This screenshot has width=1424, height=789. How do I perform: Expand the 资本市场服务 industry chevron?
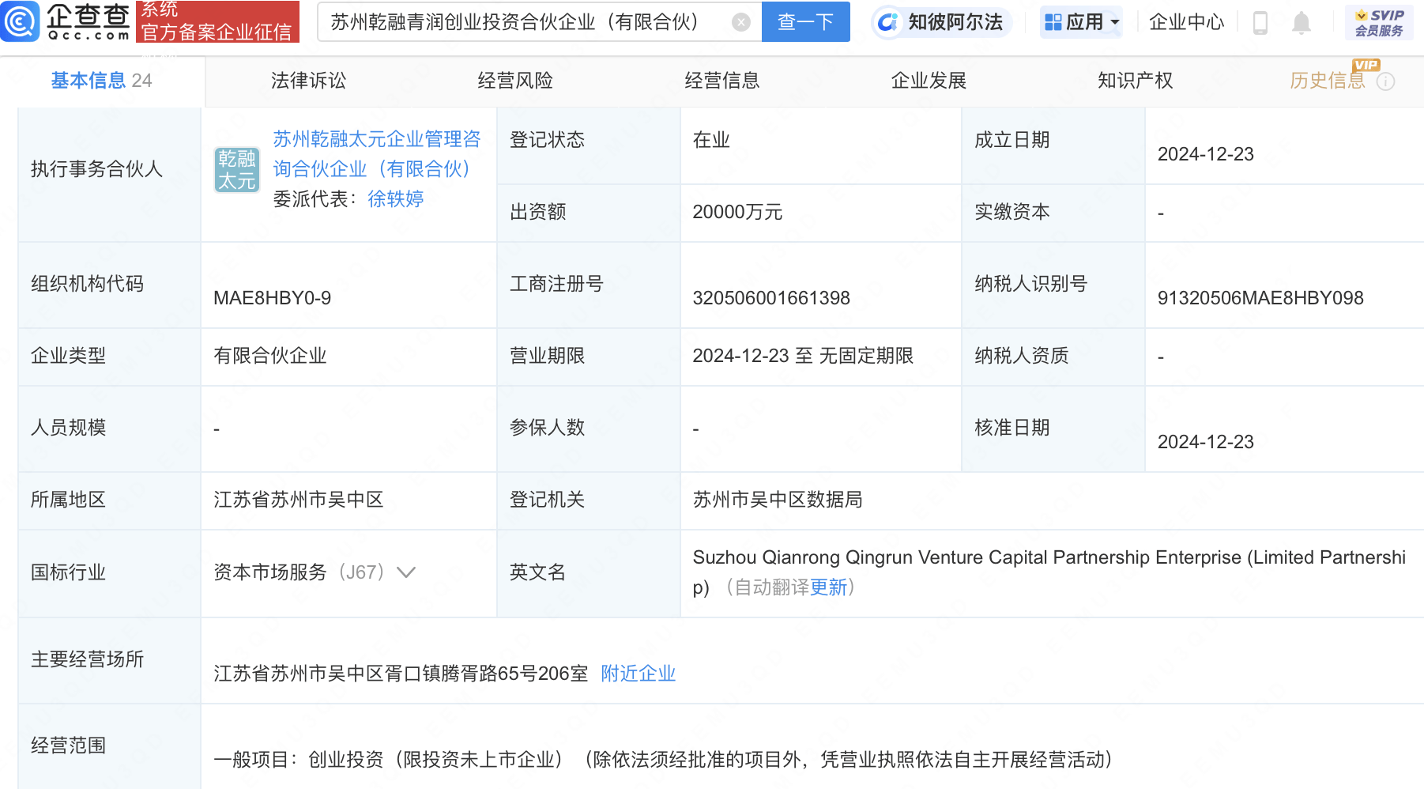click(406, 572)
